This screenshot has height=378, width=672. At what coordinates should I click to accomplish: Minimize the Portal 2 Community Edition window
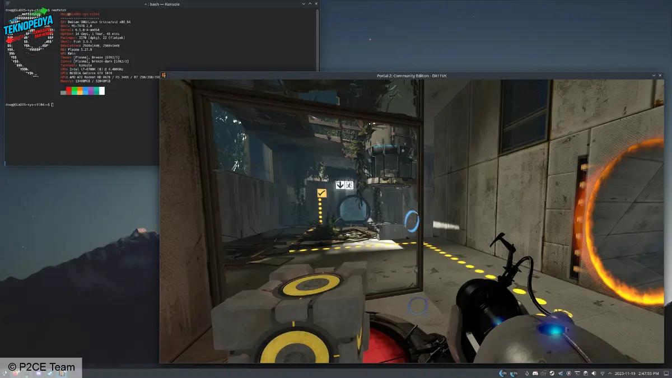pyautogui.click(x=654, y=76)
